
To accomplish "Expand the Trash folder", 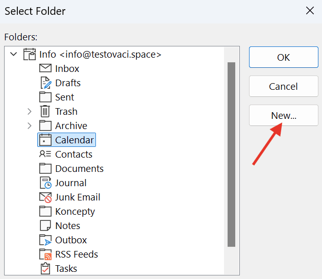I will tap(30, 112).
